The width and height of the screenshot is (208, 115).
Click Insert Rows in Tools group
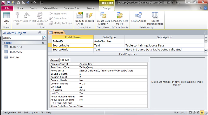pos(58,14)
